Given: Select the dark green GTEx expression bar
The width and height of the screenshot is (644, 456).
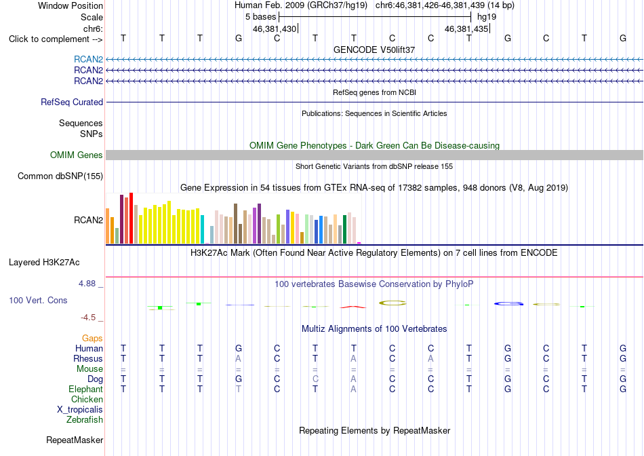Looking at the screenshot, I should point(345,229).
